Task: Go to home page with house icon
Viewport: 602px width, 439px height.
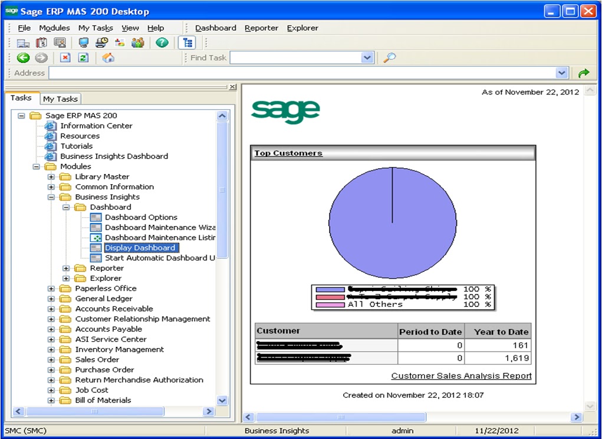Action: point(108,58)
